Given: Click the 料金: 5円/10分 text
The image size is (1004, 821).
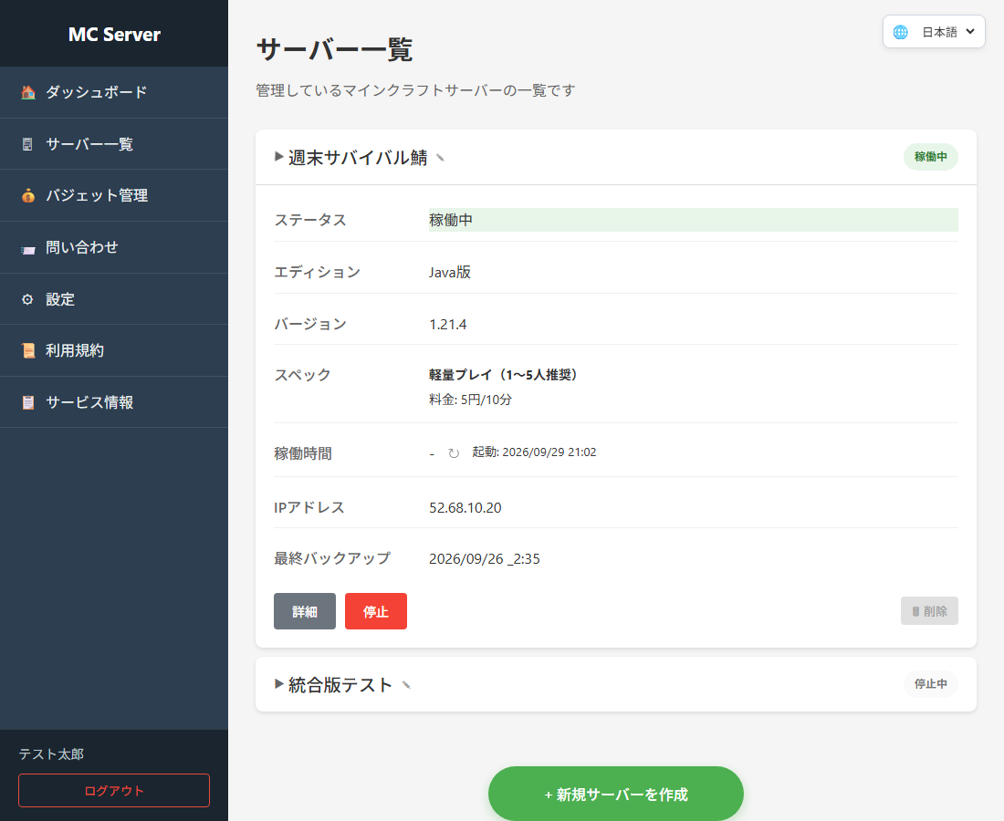Looking at the screenshot, I should pos(470,400).
